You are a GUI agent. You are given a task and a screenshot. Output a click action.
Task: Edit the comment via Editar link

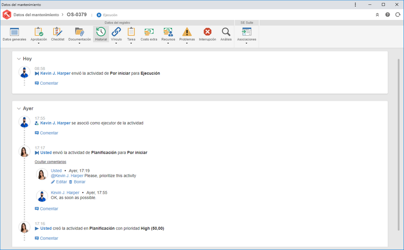tap(61, 182)
